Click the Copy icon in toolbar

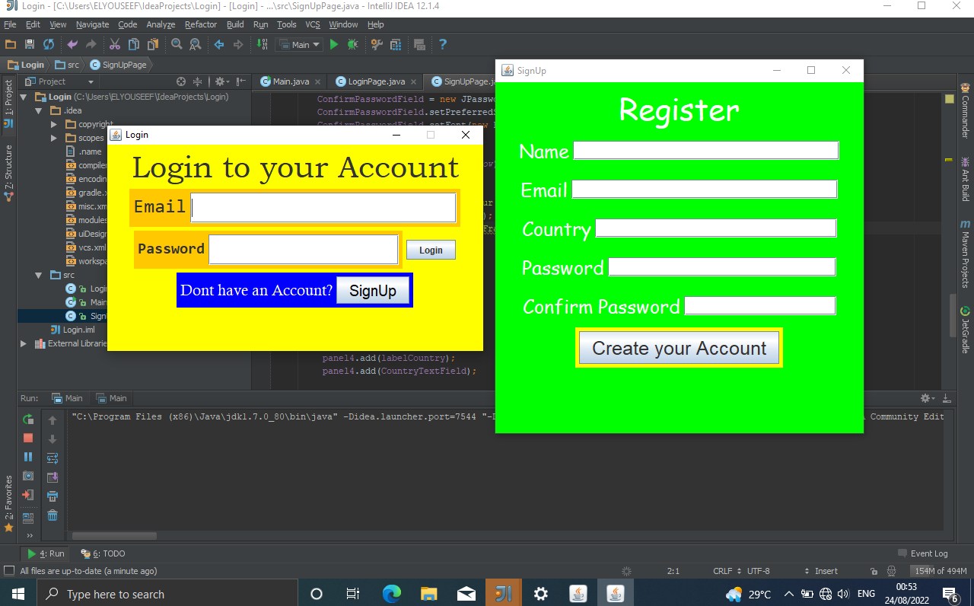click(134, 45)
